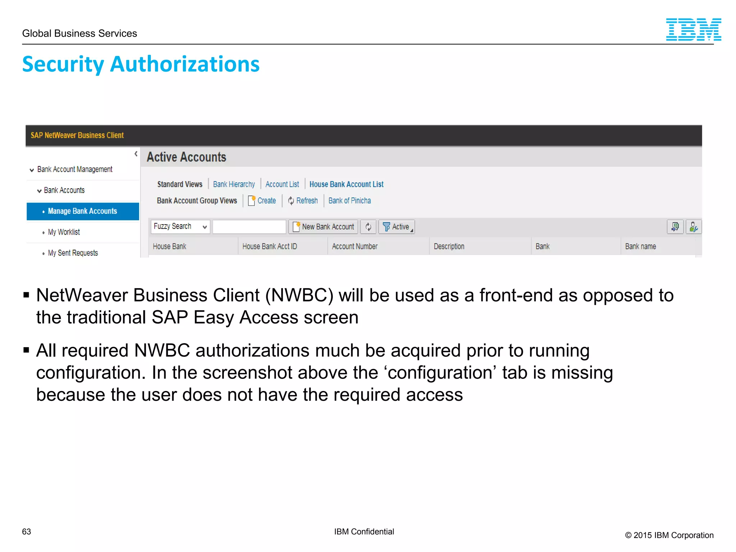
Task: Switch to the Bank Hierarchy view
Action: click(234, 184)
